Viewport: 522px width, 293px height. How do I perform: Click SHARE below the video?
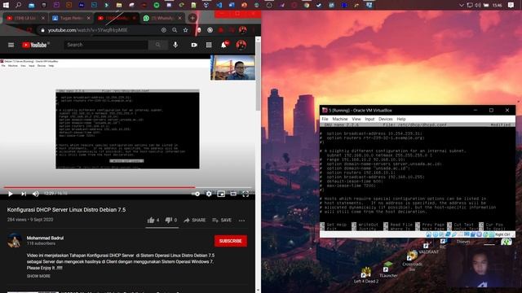click(x=195, y=220)
